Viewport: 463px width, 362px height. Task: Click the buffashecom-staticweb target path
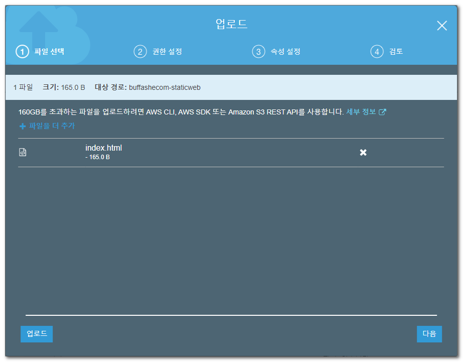(165, 87)
